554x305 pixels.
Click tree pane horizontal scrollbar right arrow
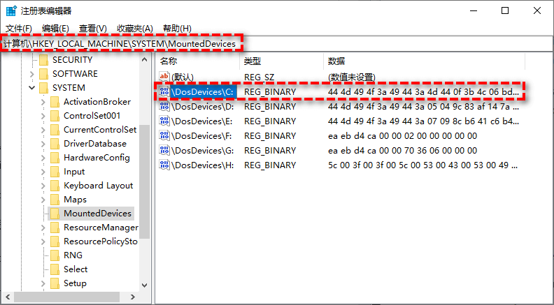[x=133, y=297]
